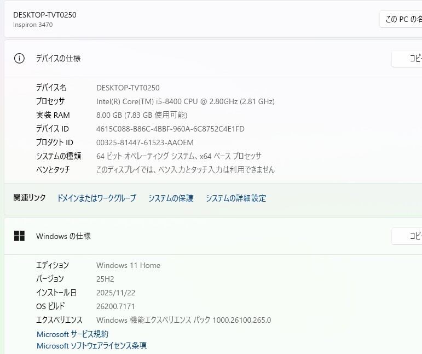
Task: Click the experience pack value 1000.26100.265.0
Action: click(x=183, y=320)
